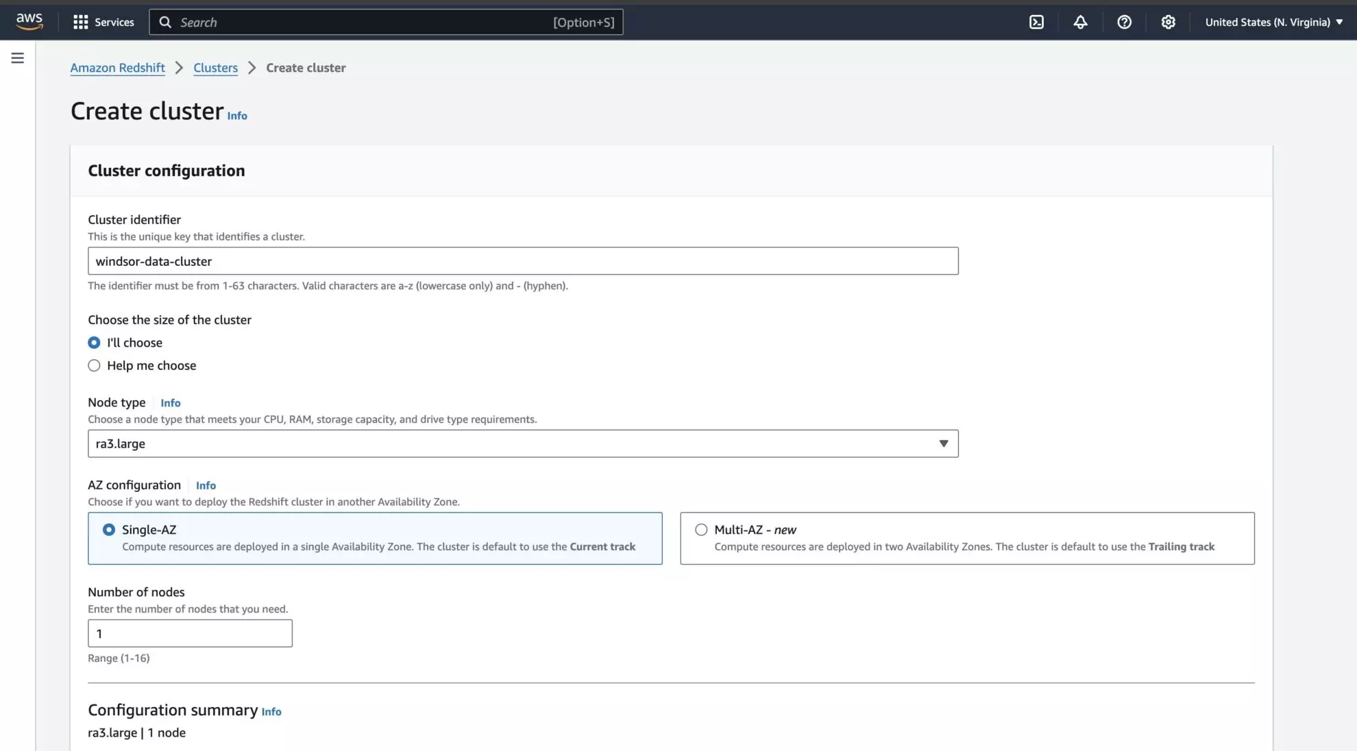Click the 'ra3.large | 1 node' summary text
The height and width of the screenshot is (751, 1357).
pos(137,732)
